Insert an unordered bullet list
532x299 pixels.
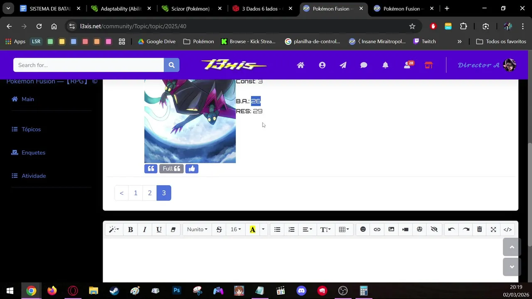point(277,229)
